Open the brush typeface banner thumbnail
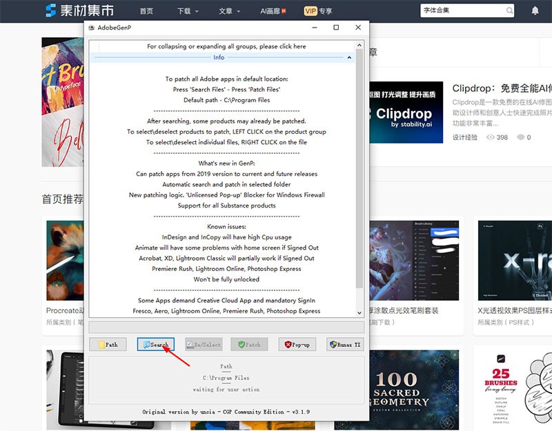The image size is (552, 431). (x=63, y=102)
